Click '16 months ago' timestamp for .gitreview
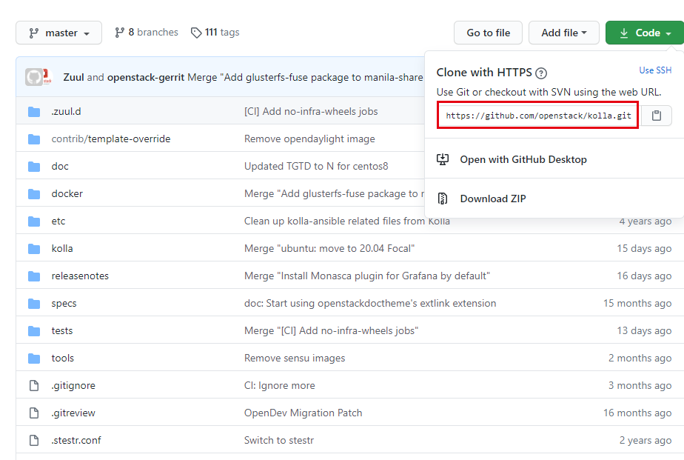 click(x=637, y=413)
